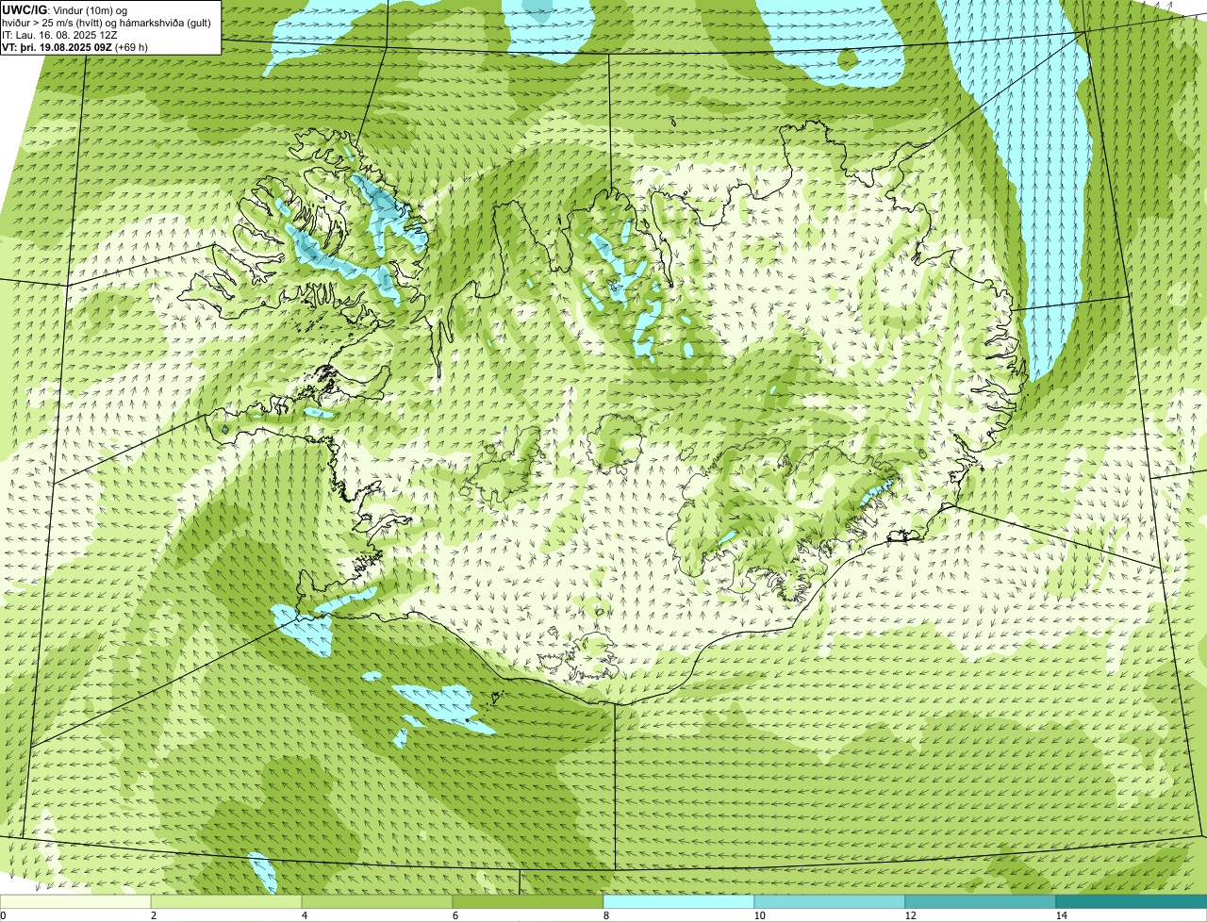Click the legend scale label "2"

click(154, 915)
